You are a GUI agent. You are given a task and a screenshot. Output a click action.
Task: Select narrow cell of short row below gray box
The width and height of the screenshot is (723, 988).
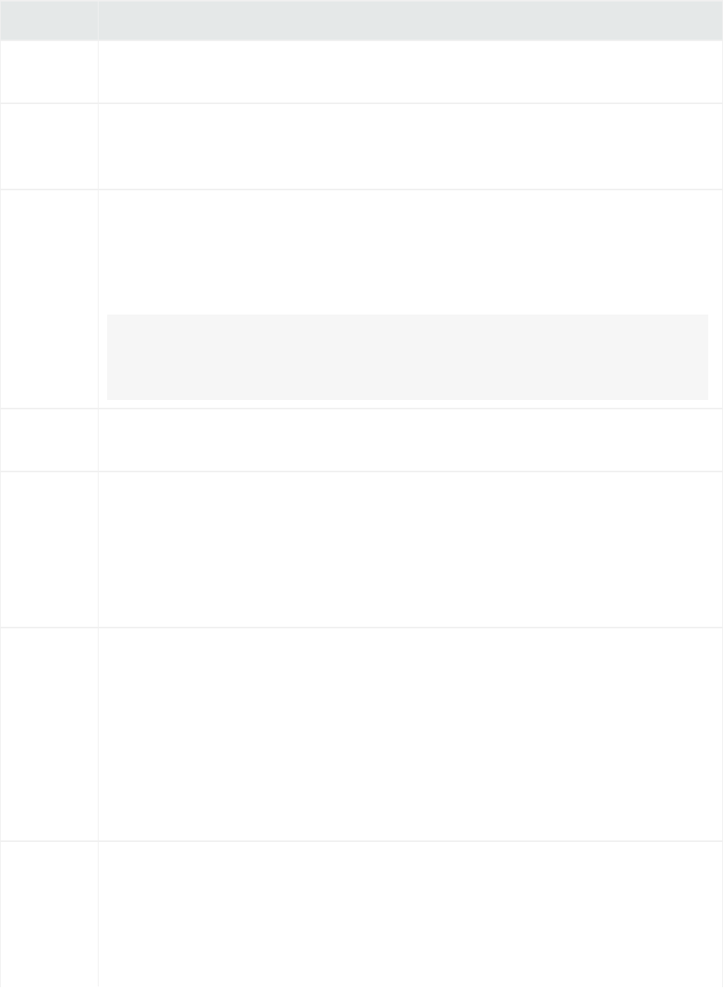pos(49,440)
